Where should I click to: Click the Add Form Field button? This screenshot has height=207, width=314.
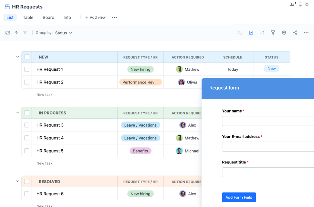pyautogui.click(x=239, y=197)
